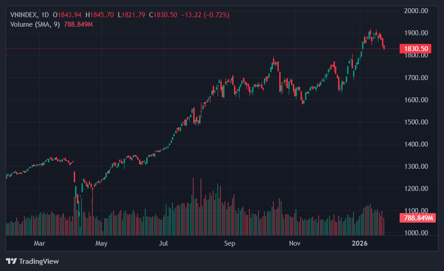Click the Mar label on time axis
The height and width of the screenshot is (271, 444).
pos(39,243)
